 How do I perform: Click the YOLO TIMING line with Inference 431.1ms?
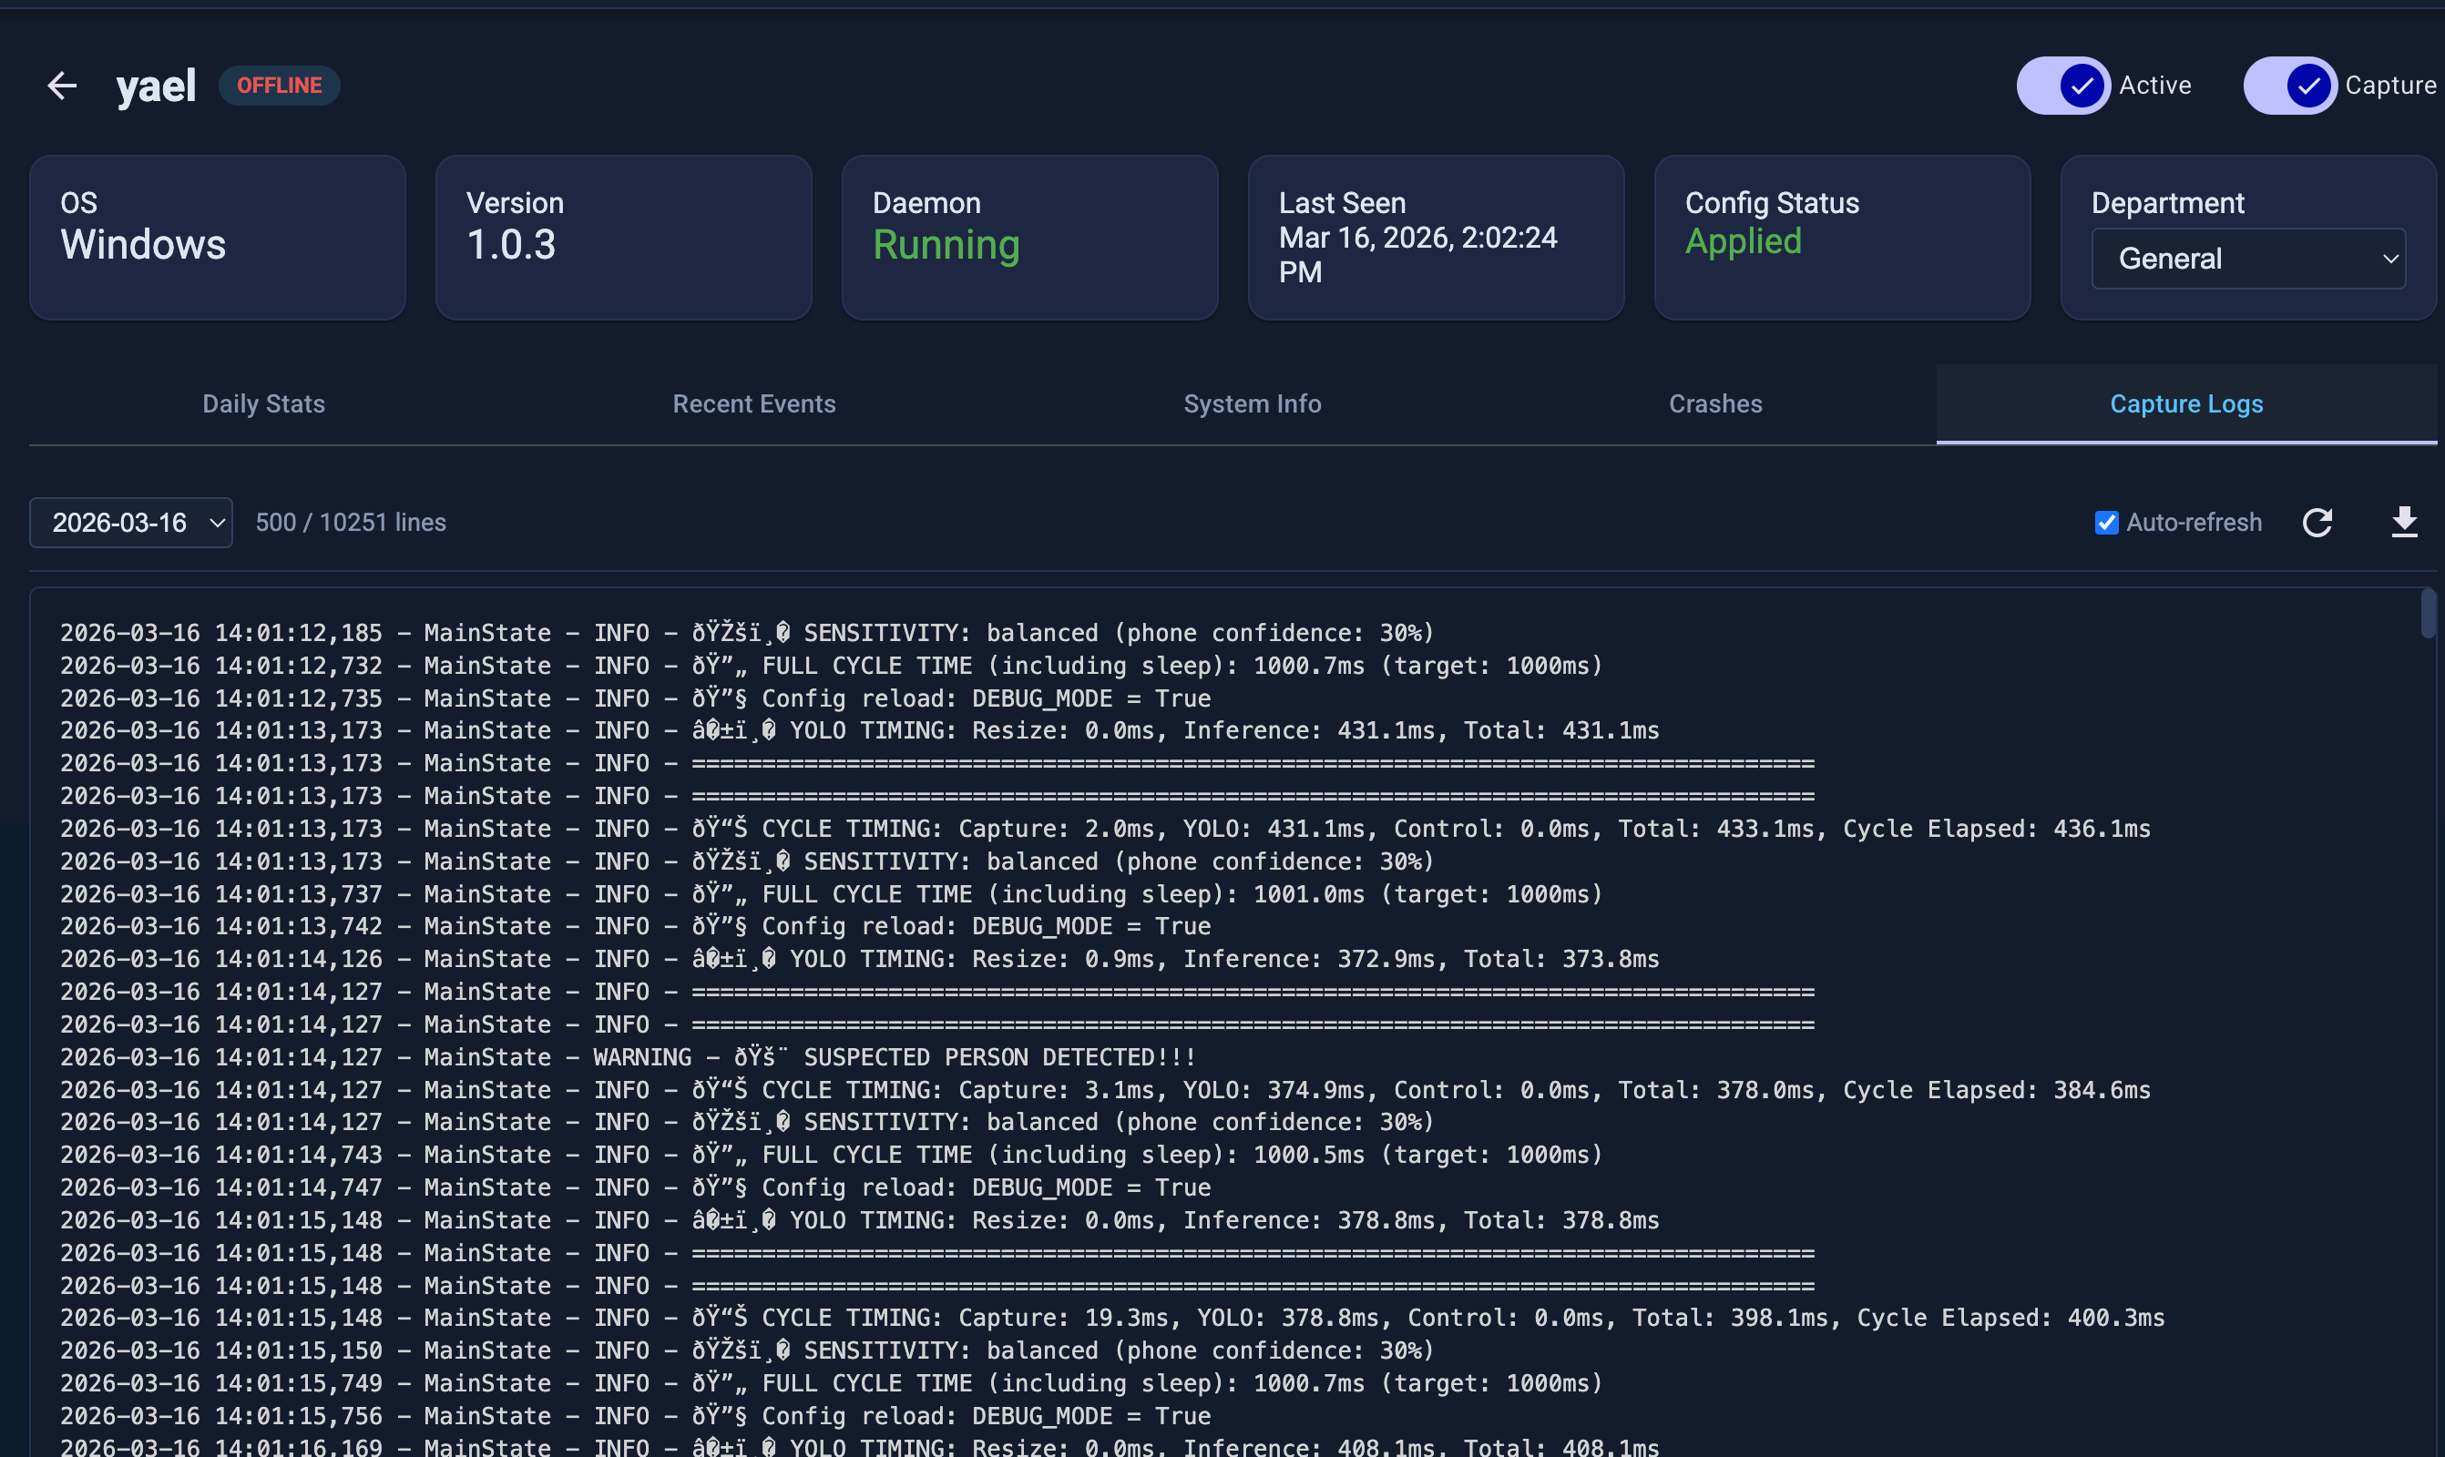click(x=859, y=730)
